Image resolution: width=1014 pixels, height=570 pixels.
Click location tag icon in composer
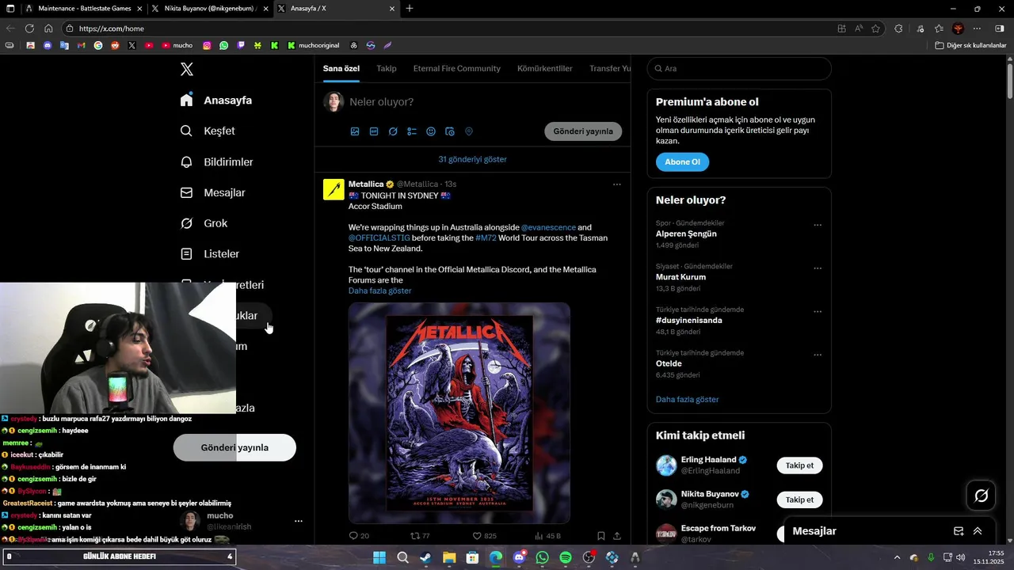pos(469,131)
